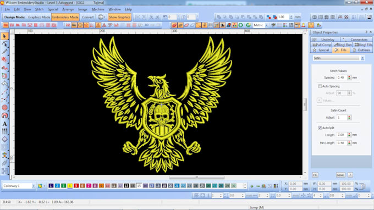This screenshot has height=210, width=374.
Task: Switch to Graphics Mode
Action: (x=39, y=17)
